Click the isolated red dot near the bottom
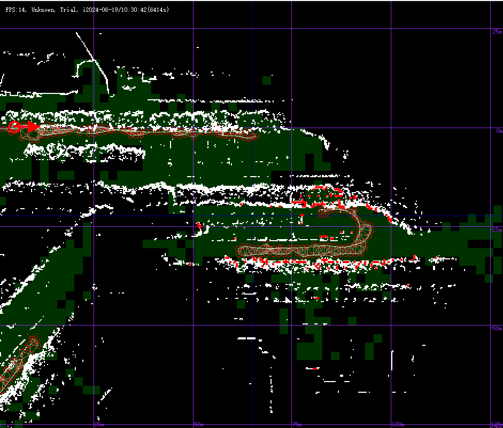This screenshot has height=428, width=503. 315,368
